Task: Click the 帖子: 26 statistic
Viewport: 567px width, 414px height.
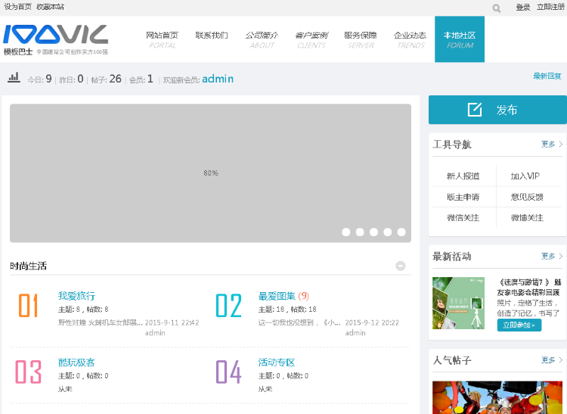Action: [x=107, y=79]
